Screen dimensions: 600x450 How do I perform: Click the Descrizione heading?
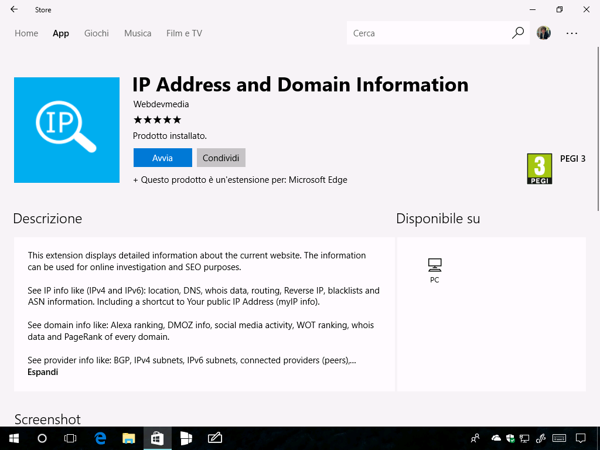coord(47,219)
